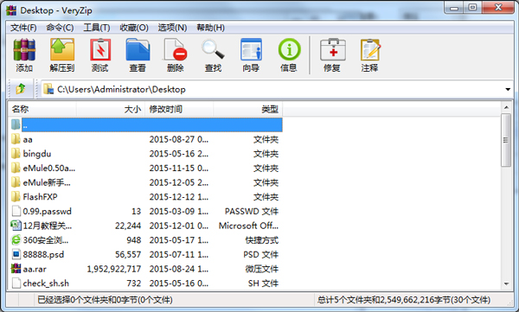Click the size value 948

(134, 240)
